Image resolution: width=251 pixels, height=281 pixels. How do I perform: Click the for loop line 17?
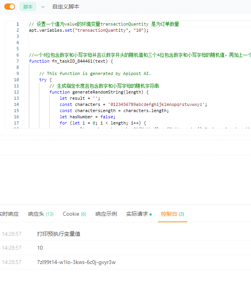103,123
